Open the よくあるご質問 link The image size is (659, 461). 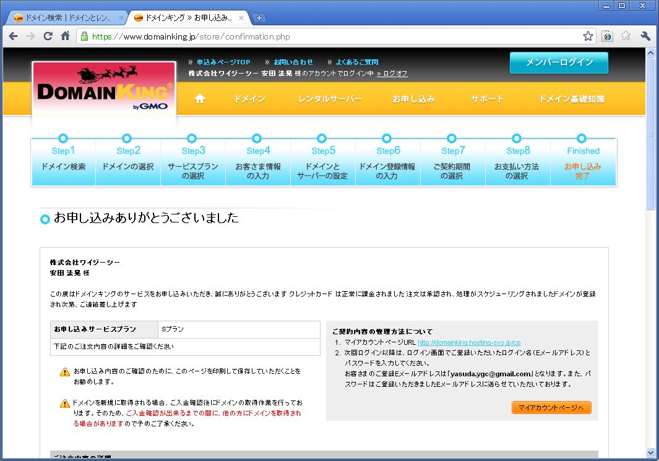[356, 62]
